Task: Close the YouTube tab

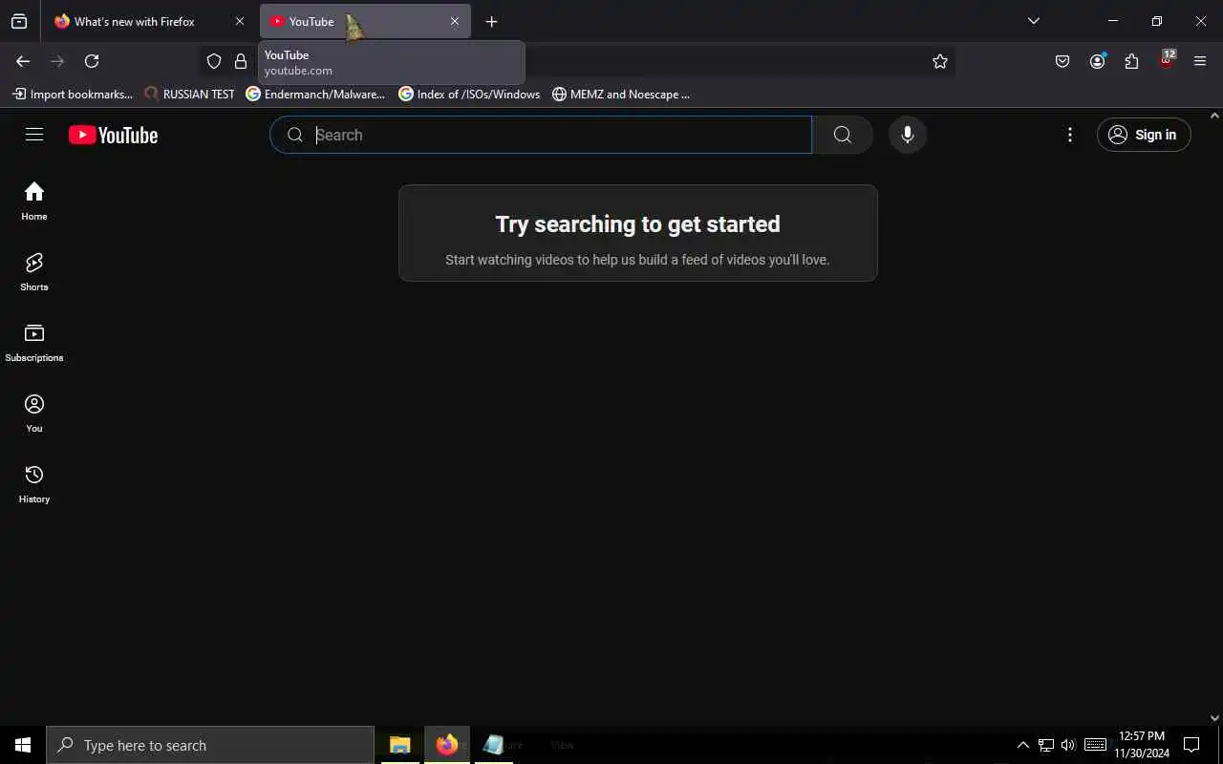Action: [455, 21]
